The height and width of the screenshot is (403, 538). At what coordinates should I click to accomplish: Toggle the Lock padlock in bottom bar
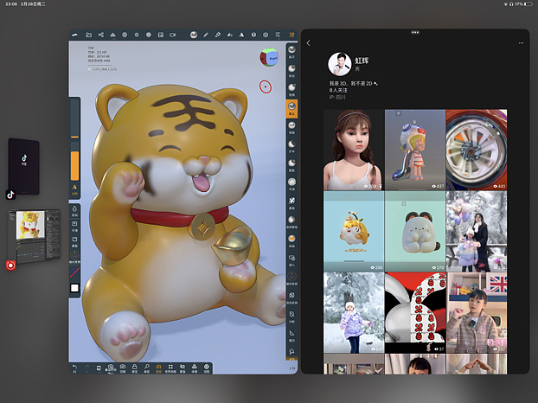[135, 368]
